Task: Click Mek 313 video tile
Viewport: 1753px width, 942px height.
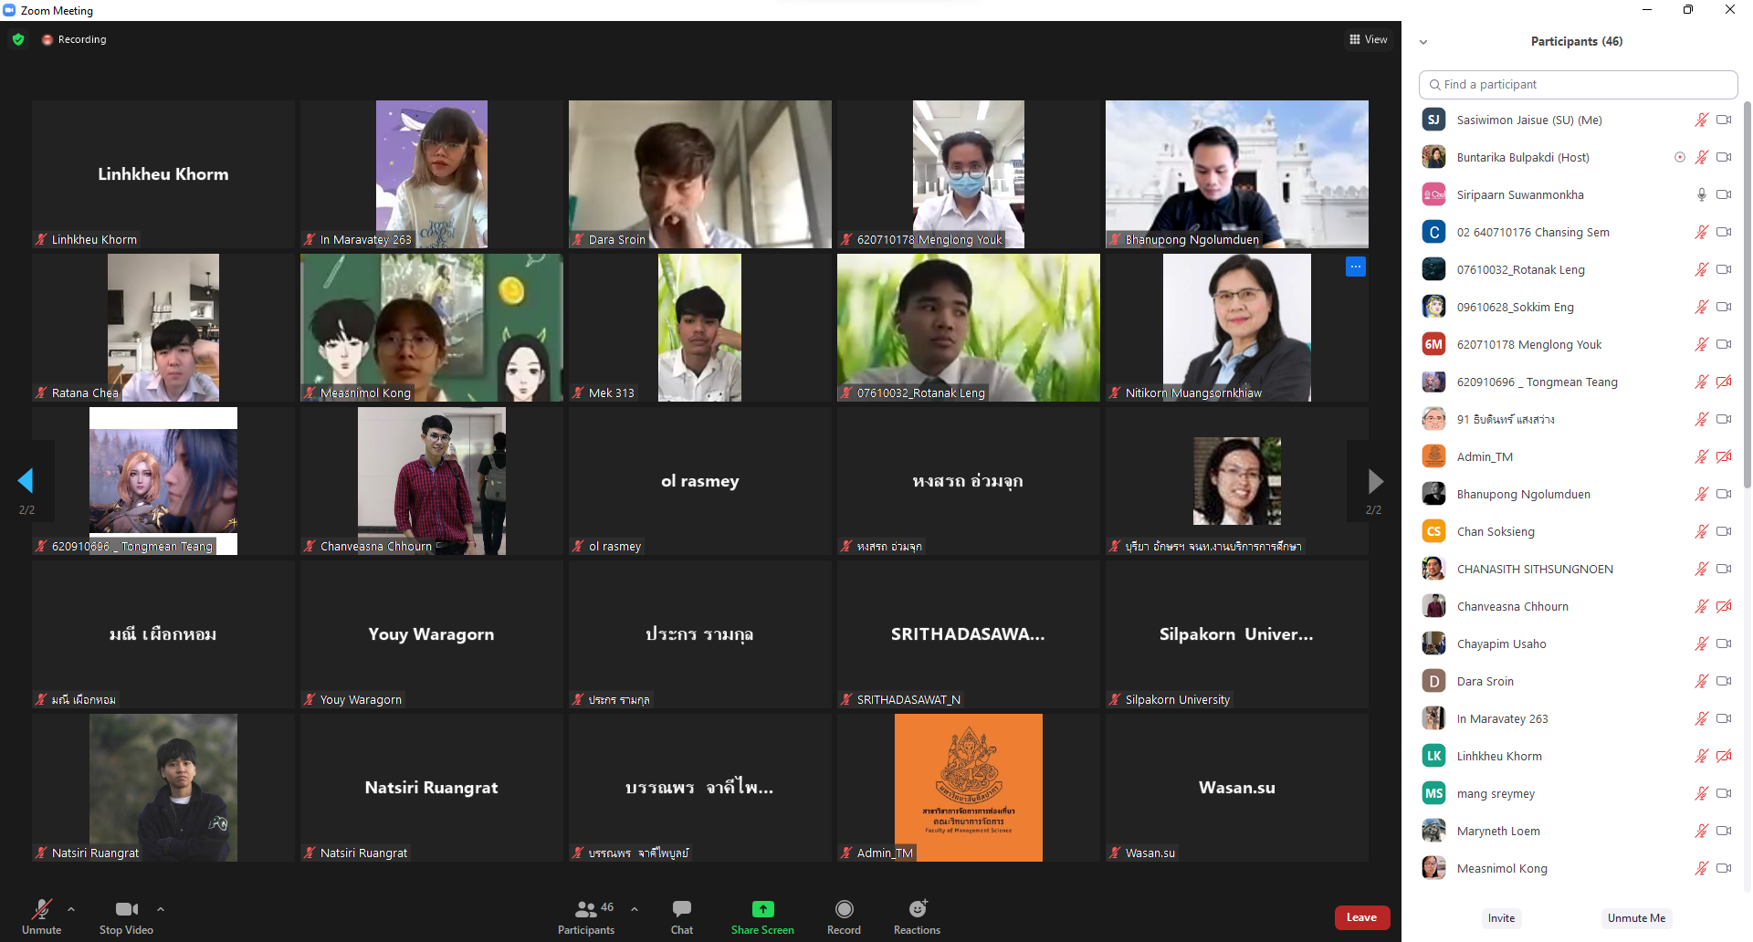Action: pos(700,328)
